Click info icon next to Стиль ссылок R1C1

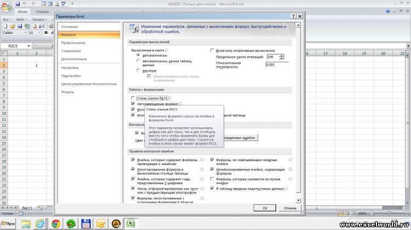(169, 98)
